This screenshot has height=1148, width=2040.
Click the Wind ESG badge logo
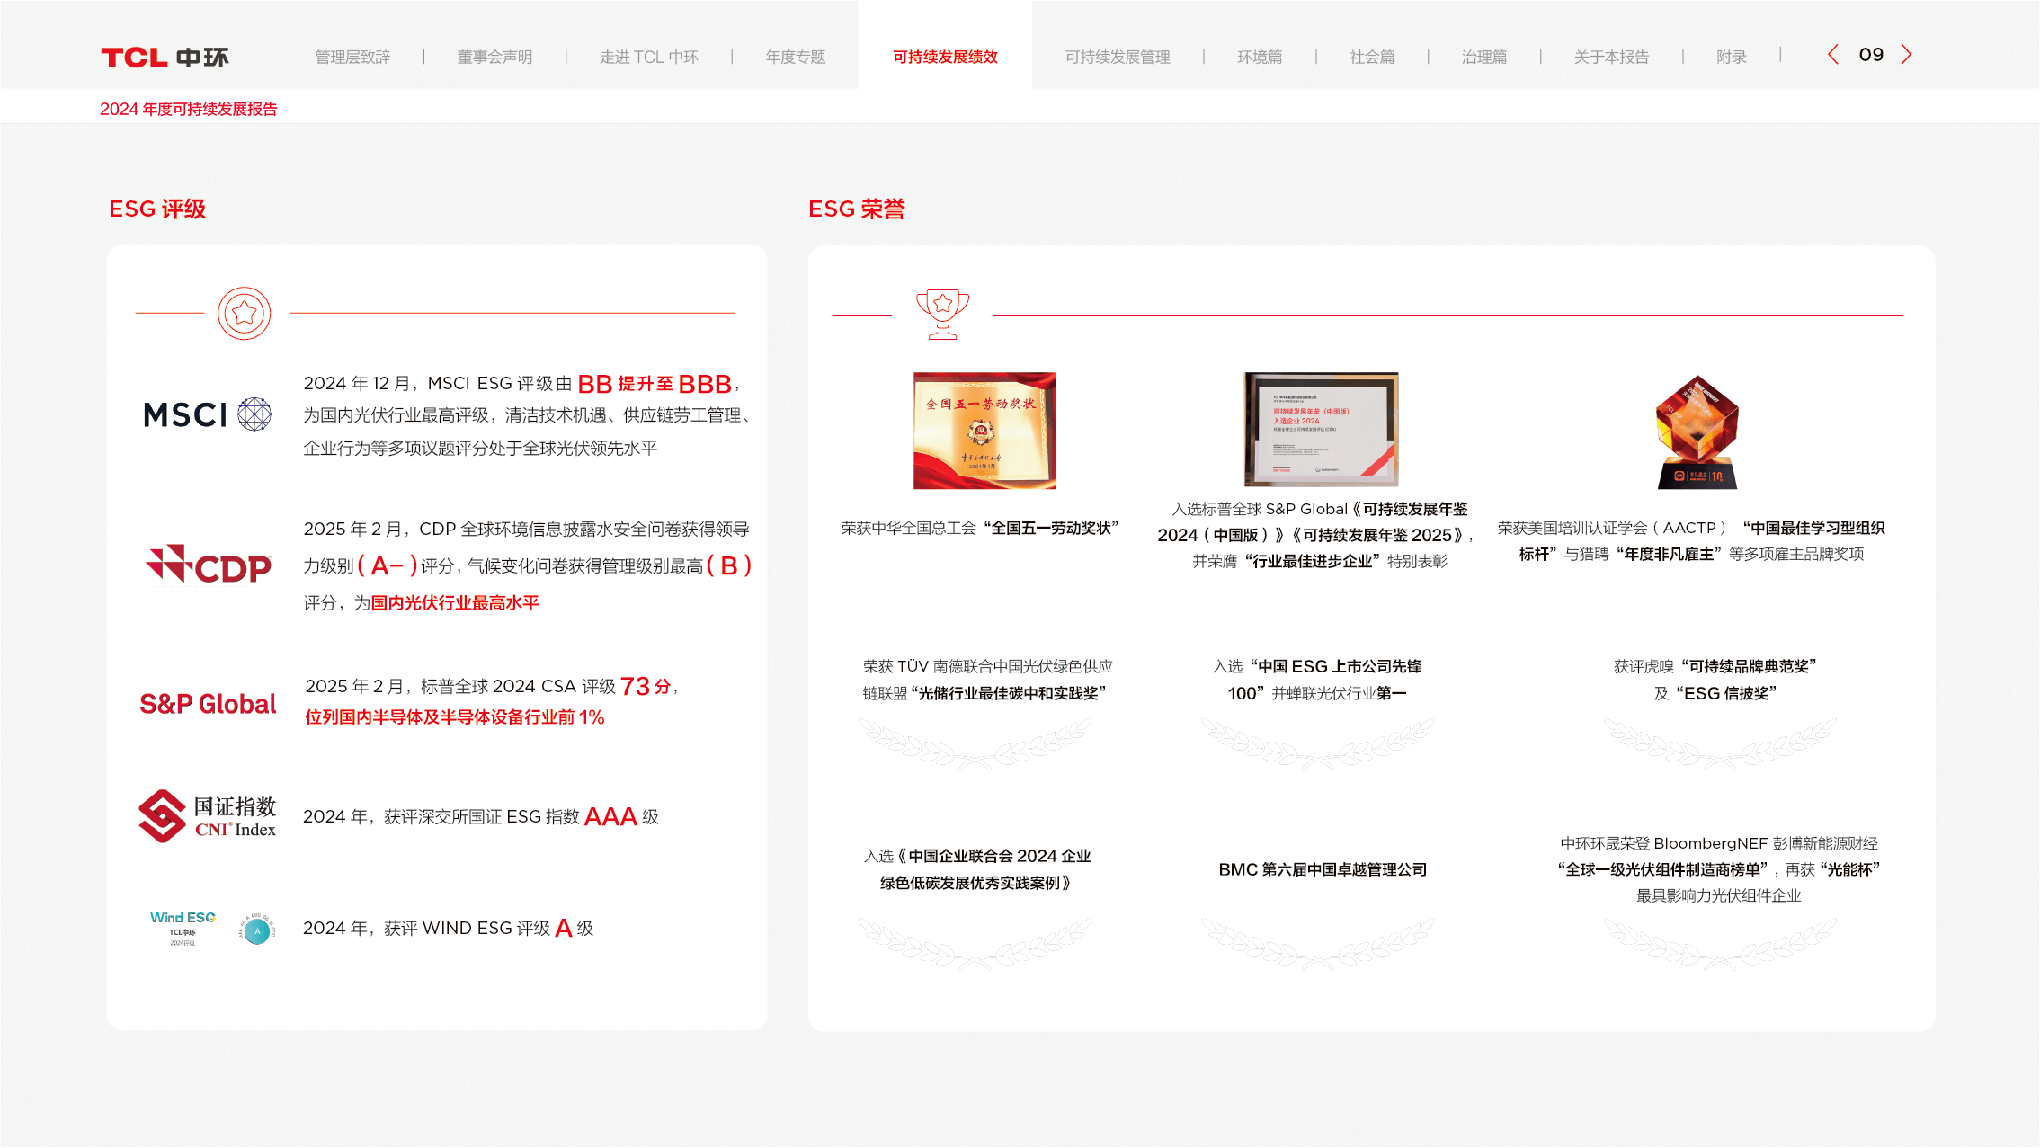click(x=212, y=928)
